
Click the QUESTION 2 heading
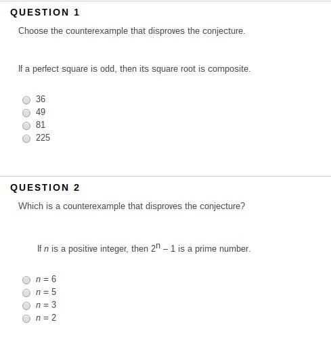click(45, 187)
